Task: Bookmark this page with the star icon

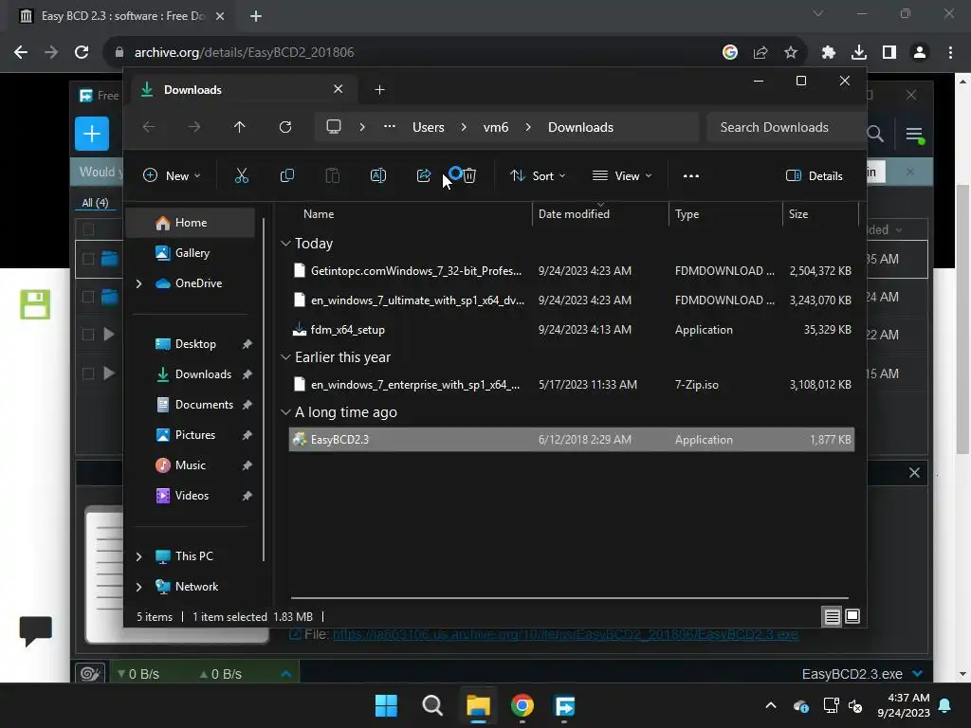Action: pos(791,53)
